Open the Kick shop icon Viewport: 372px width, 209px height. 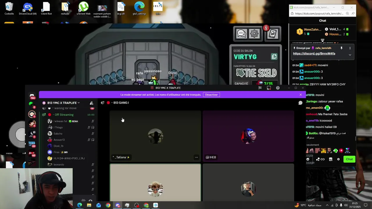330,159
